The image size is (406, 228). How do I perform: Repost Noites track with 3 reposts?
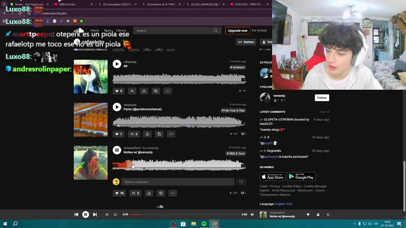click(135, 193)
